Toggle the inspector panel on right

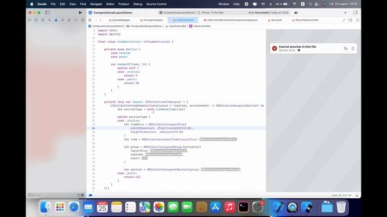pos(356,13)
